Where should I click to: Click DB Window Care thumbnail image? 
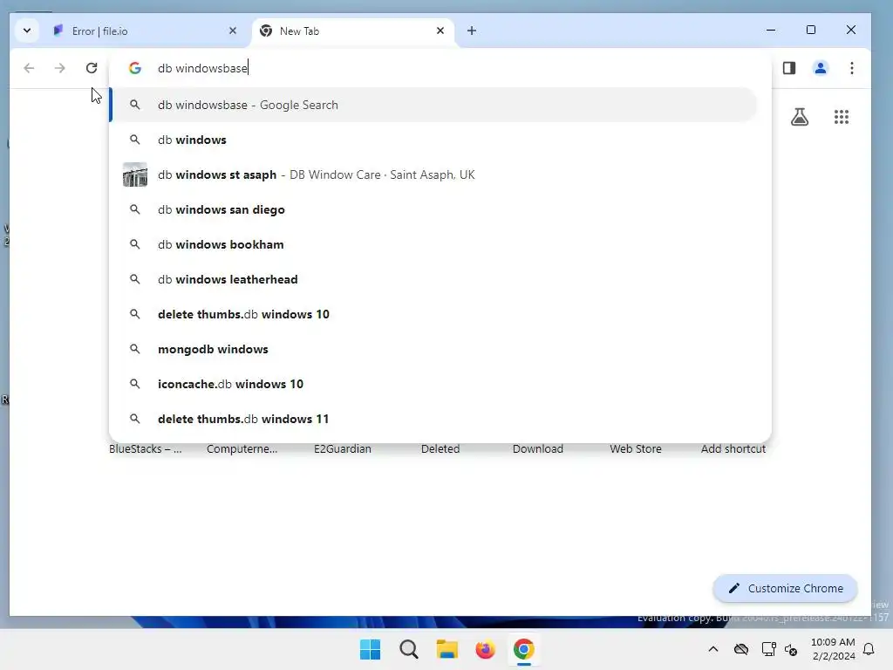tap(135, 174)
